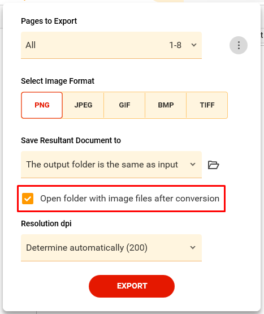Choose GIF as the image format

coord(124,105)
